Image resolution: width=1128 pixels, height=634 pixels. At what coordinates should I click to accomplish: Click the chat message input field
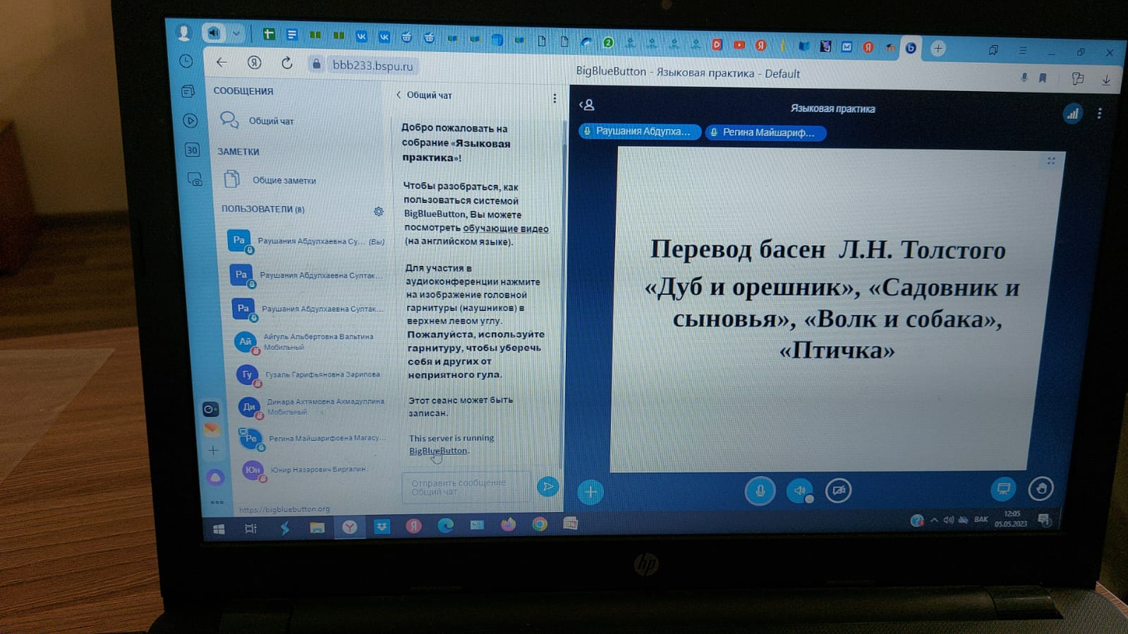point(466,487)
